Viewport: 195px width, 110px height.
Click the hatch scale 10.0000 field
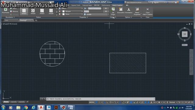click(97, 14)
